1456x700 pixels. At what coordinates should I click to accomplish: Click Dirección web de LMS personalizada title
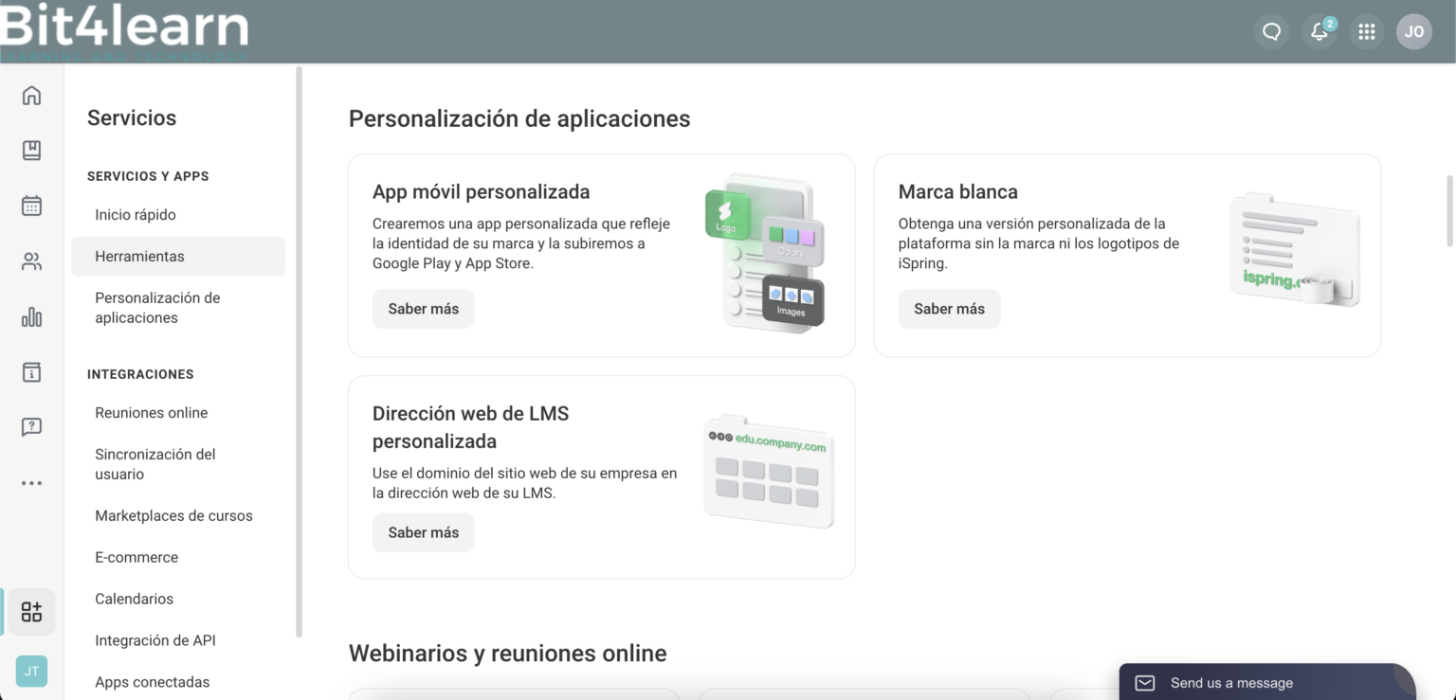pos(471,427)
